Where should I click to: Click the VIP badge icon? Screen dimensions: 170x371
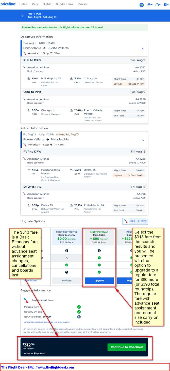(x=142, y=5)
